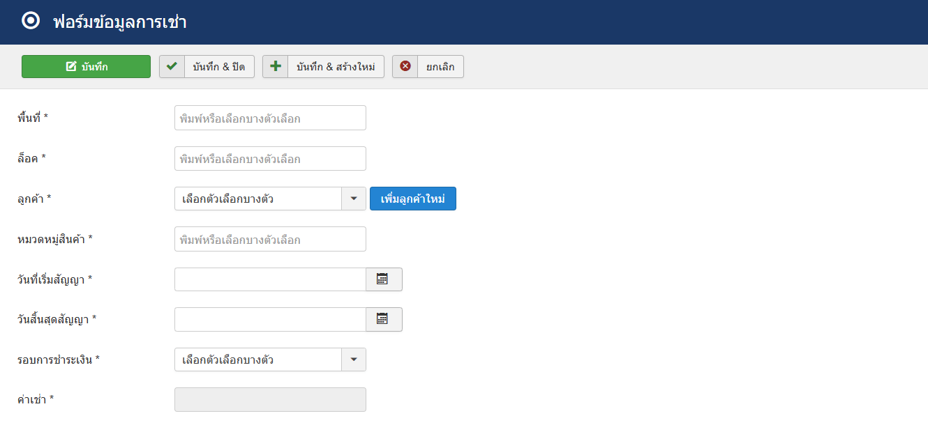Focus the วันสิ้นสุดสัญญา date text box
Screen dimensions: 928x425
tap(270, 320)
